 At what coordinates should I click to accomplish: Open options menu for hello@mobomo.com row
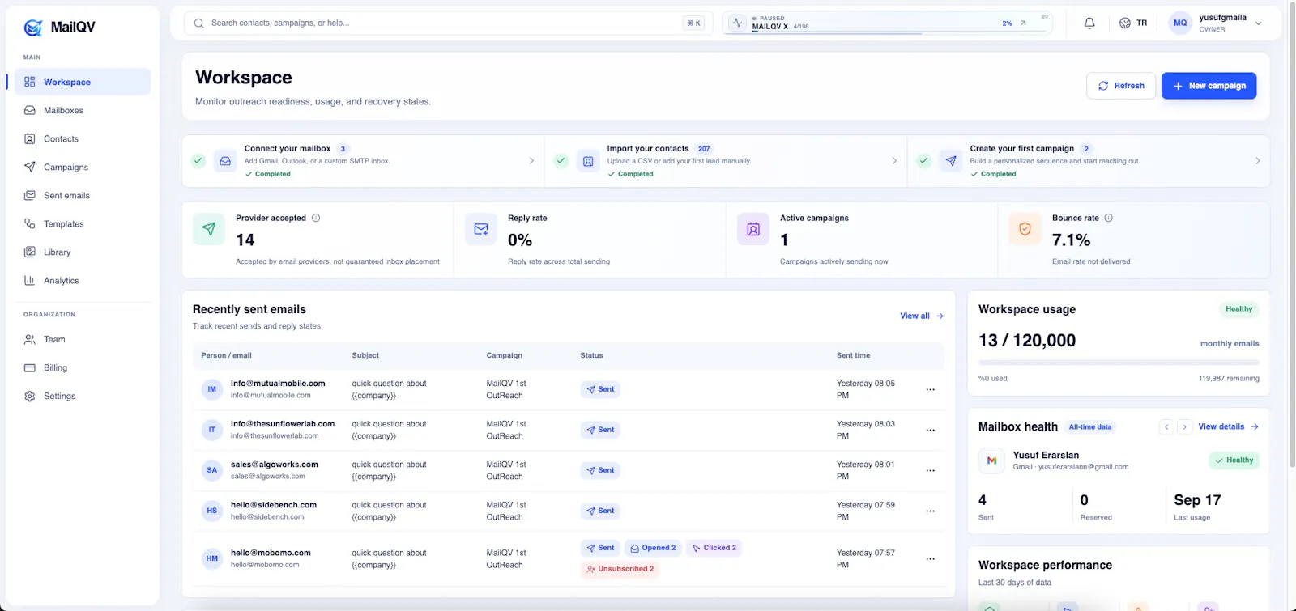931,558
